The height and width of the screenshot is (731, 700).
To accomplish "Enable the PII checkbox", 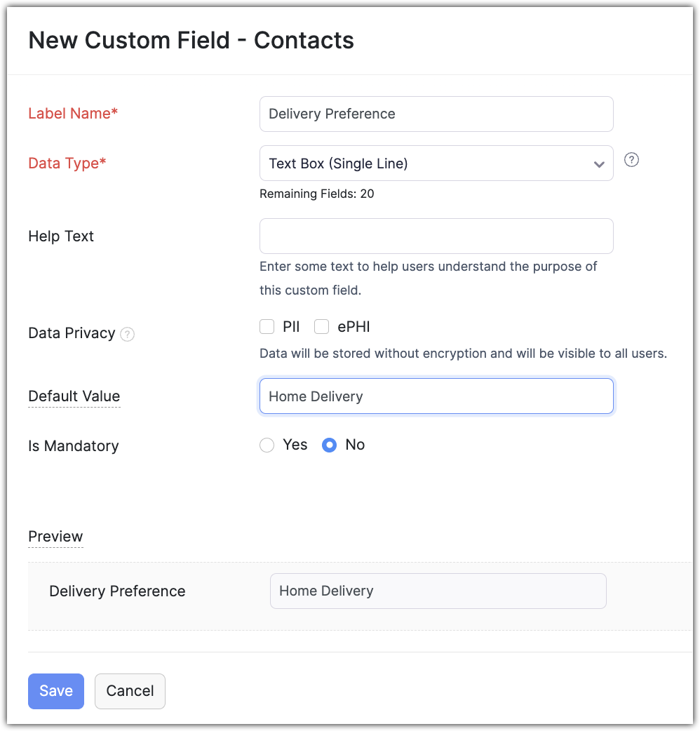I will (x=267, y=326).
